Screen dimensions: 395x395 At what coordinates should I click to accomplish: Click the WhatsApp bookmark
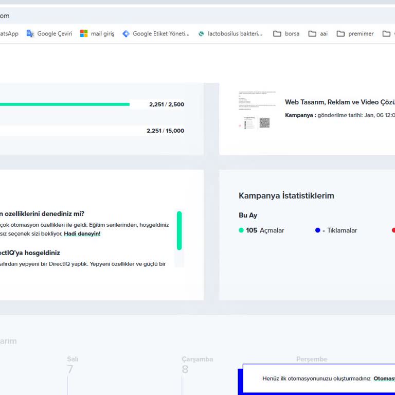[8, 33]
